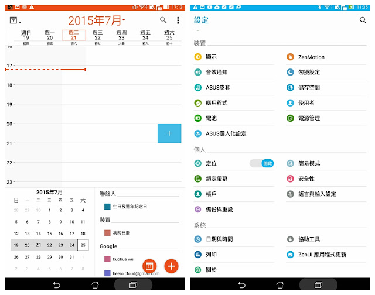
Task: Search in settings app
Action: coord(363,20)
